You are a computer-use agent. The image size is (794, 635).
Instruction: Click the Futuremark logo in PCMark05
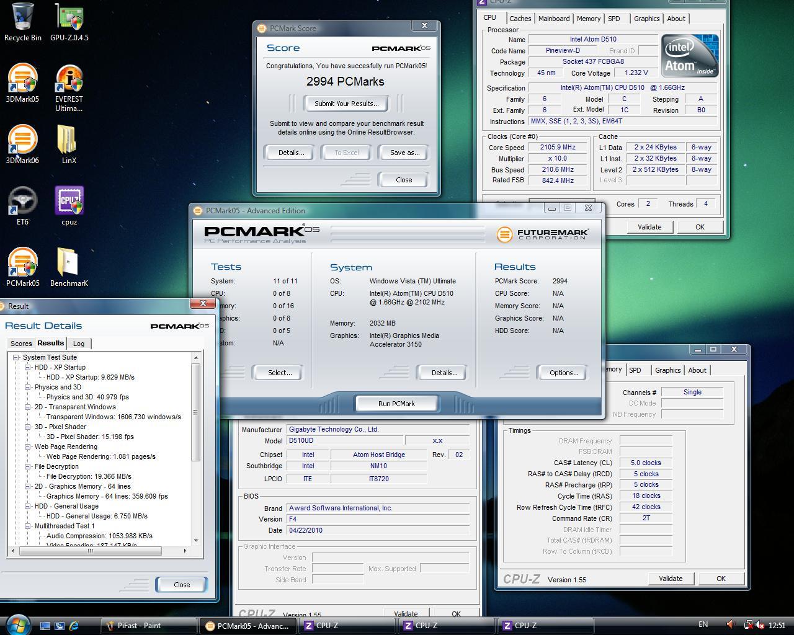click(x=542, y=234)
